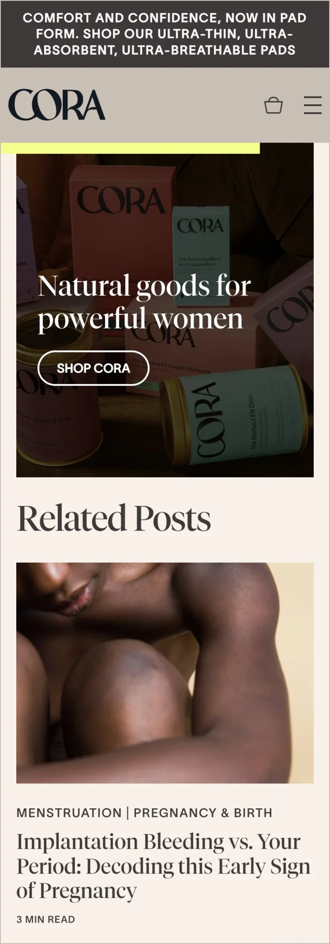This screenshot has height=944, width=330.
Task: Click the yellow reading progress bar
Action: [130, 148]
